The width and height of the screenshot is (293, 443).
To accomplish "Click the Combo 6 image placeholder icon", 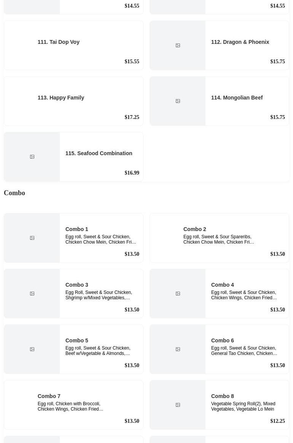I will 178,349.
